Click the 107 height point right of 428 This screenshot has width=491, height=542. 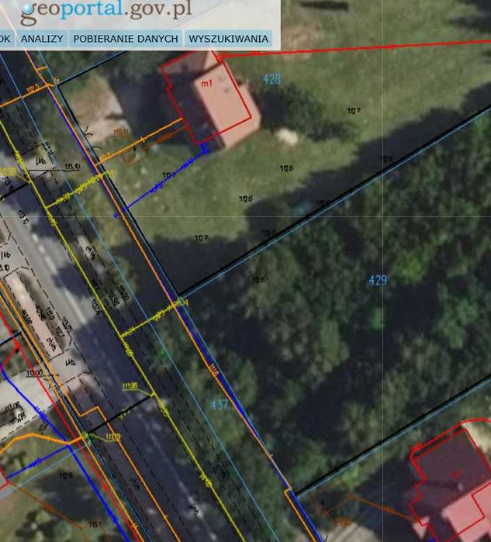[x=354, y=111]
